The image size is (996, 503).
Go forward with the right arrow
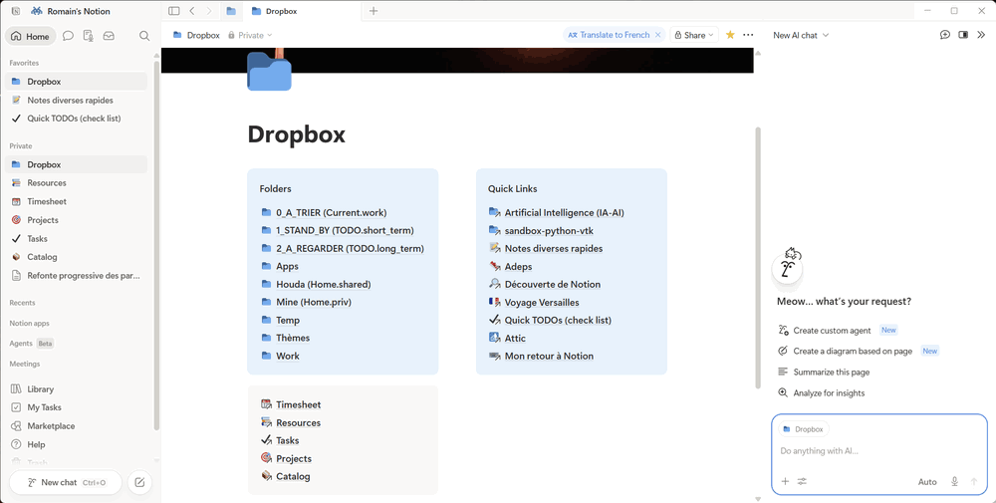(208, 11)
